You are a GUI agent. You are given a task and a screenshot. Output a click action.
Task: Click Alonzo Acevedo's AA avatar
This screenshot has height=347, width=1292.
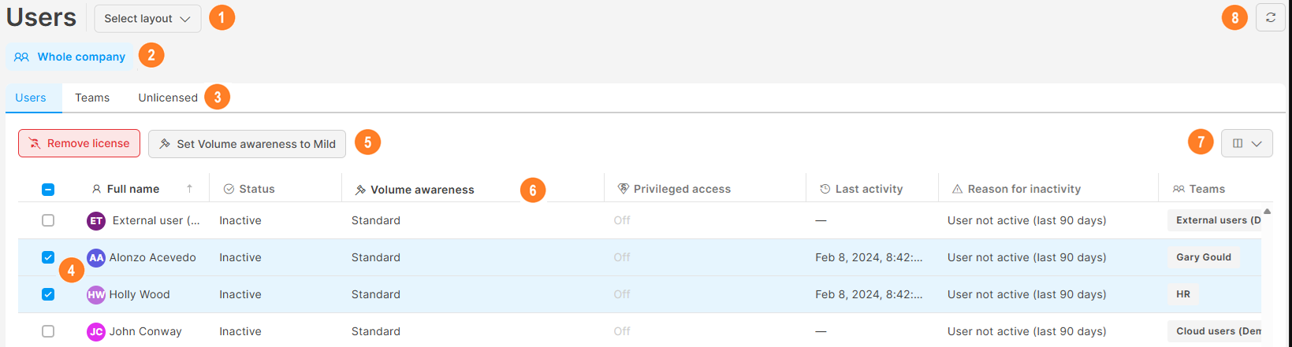pos(96,257)
